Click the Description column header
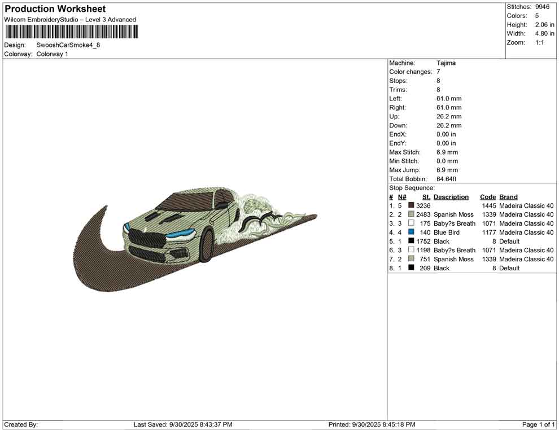559x430 pixels. tap(451, 197)
